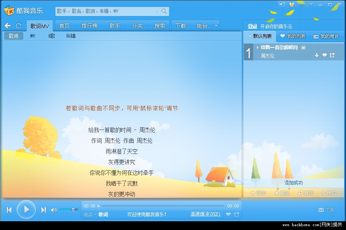Toggle the heart icon next to 高速缓冲(VIP)
This screenshot has height=230, width=346.
(x=228, y=215)
